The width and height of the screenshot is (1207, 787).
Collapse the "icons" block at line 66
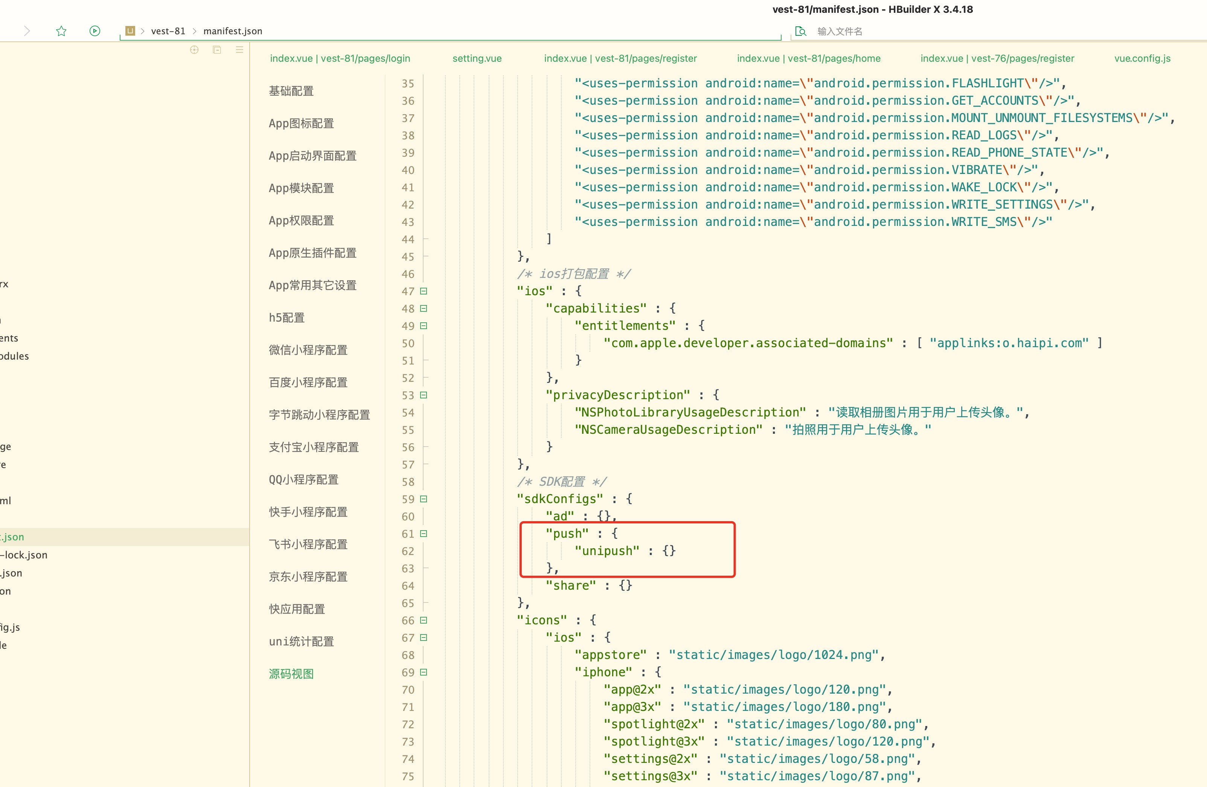pos(424,620)
